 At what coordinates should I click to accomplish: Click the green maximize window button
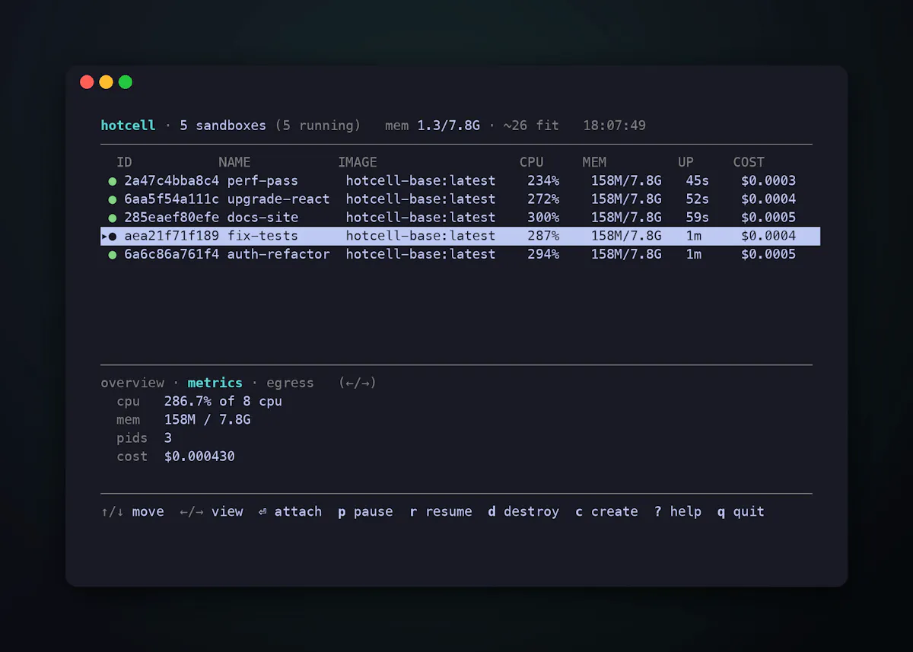(x=126, y=82)
